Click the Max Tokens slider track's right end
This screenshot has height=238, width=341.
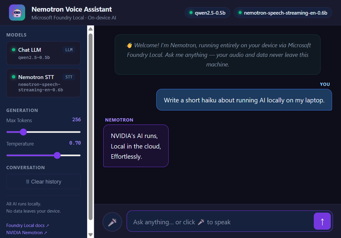tap(79, 132)
